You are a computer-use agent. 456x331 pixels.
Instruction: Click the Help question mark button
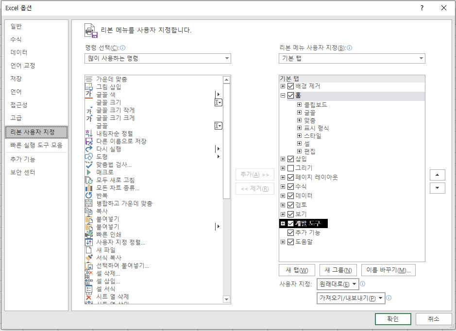tap(422, 8)
